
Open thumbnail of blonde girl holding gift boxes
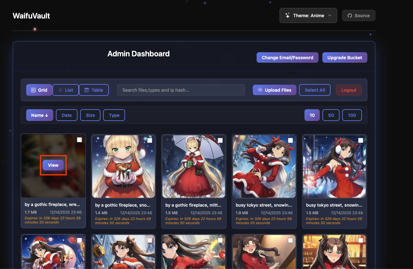point(124,166)
